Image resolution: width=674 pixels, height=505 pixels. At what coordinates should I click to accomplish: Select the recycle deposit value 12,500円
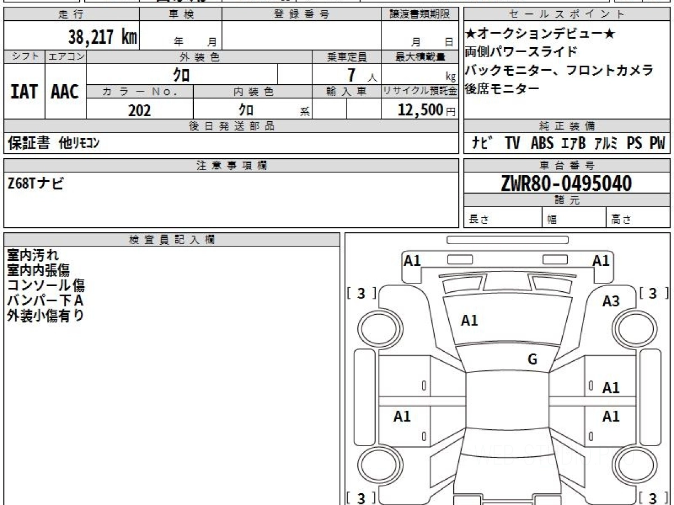(427, 110)
